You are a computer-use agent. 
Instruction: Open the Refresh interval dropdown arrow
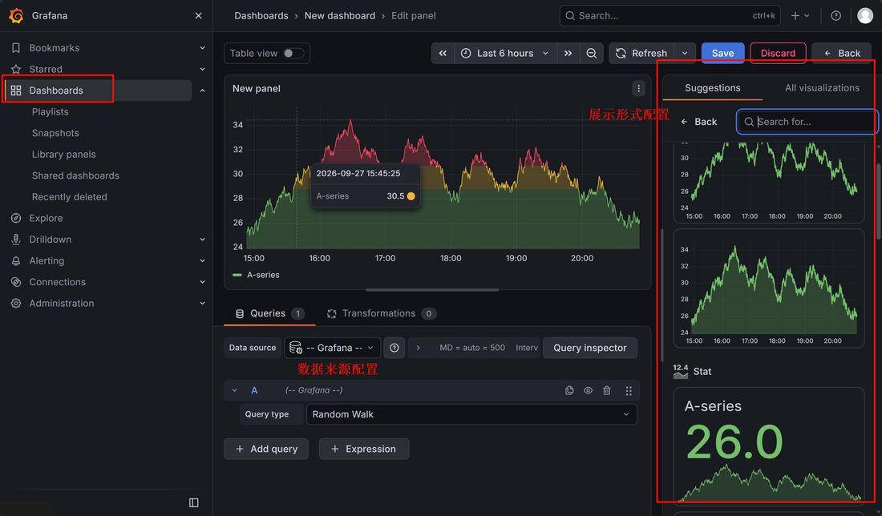click(685, 54)
